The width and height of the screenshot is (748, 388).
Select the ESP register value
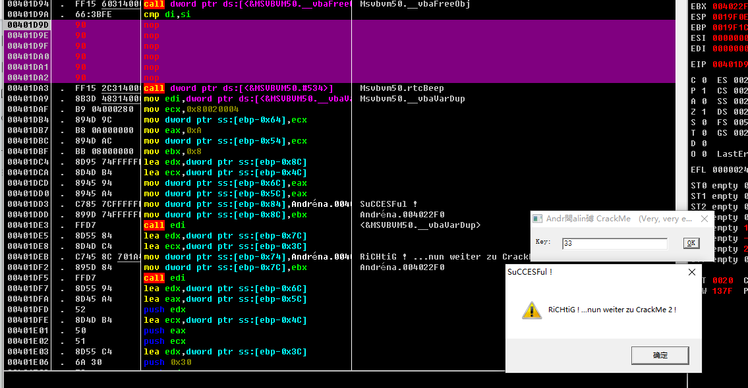(x=730, y=17)
